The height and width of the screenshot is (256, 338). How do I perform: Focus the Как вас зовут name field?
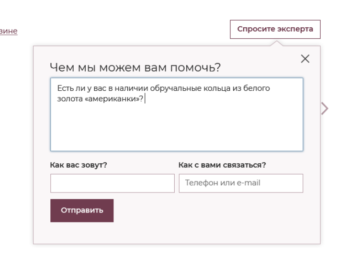113,183
